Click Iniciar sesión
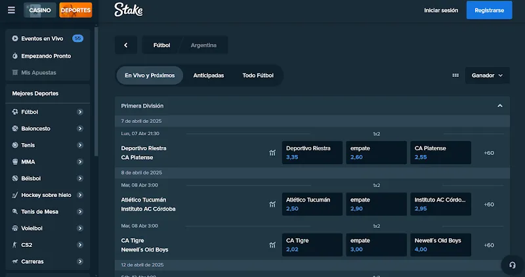Screen dimensions: 525x277 441,11
